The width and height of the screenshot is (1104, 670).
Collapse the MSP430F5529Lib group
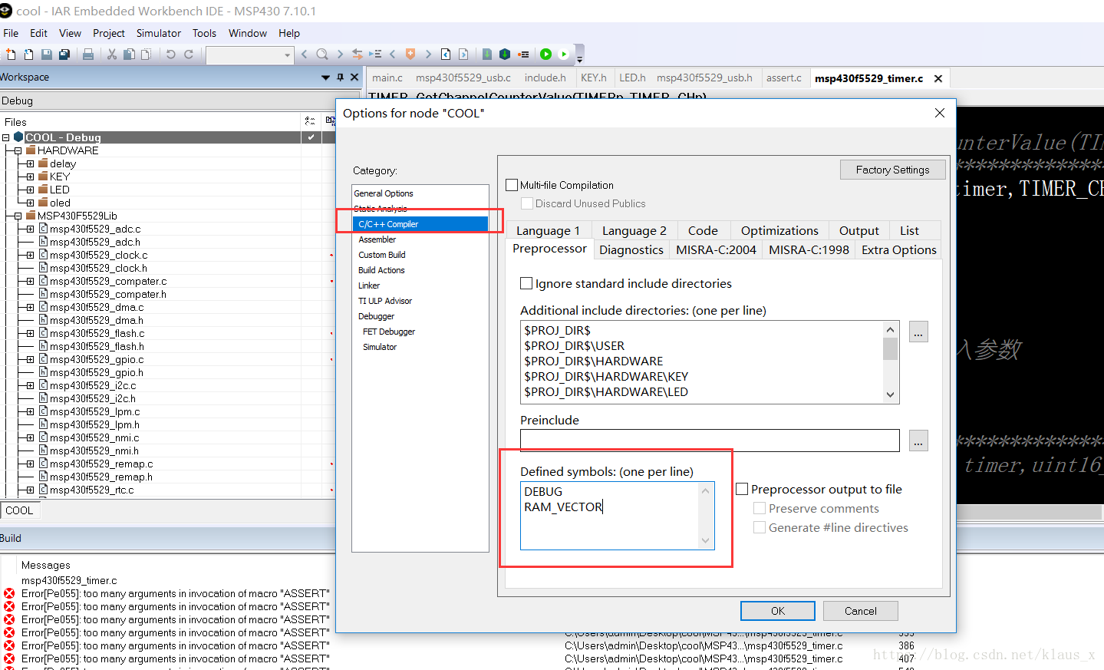tap(18, 216)
